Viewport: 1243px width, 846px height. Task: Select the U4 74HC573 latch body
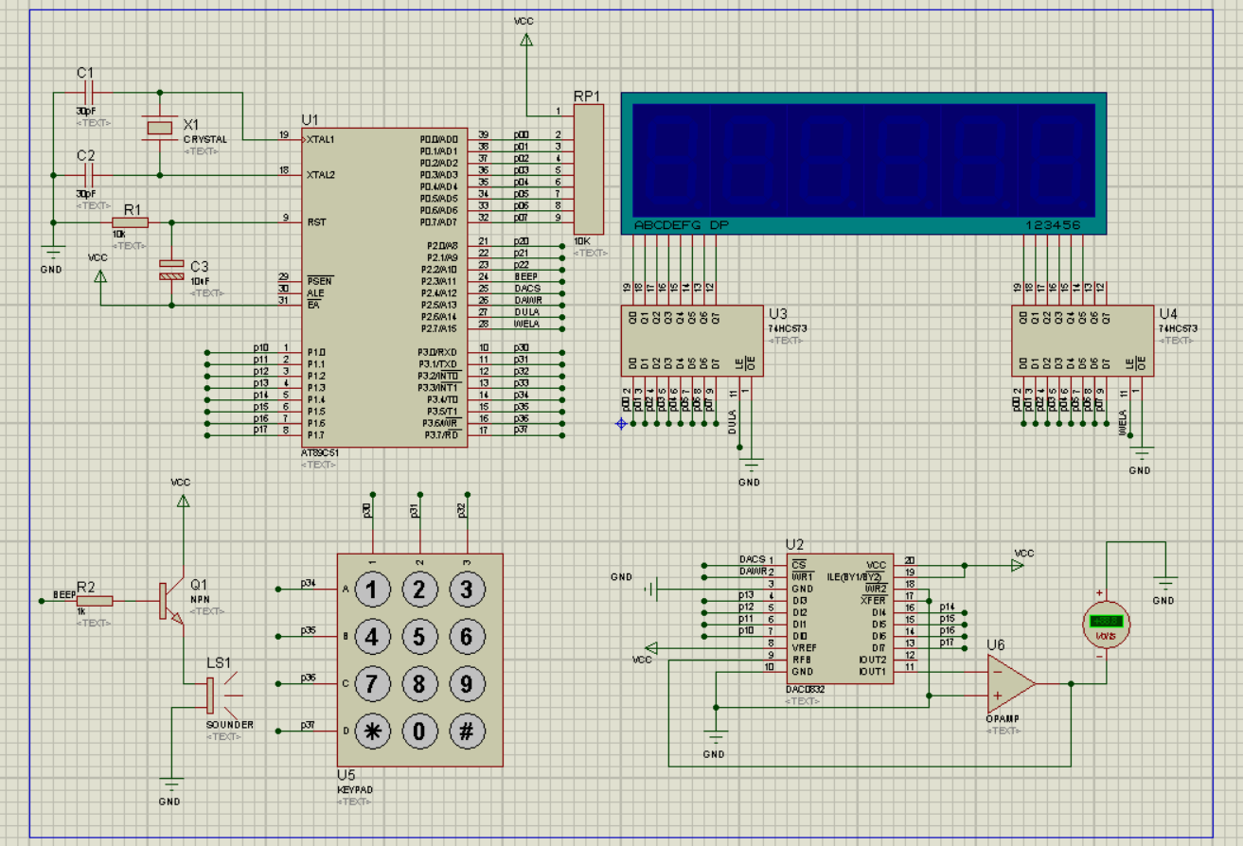pyautogui.click(x=1082, y=339)
